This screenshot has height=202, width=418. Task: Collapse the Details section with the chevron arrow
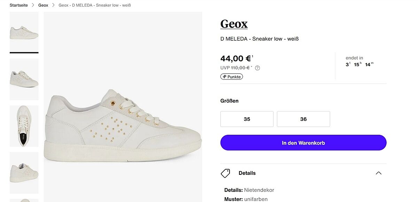(x=379, y=173)
